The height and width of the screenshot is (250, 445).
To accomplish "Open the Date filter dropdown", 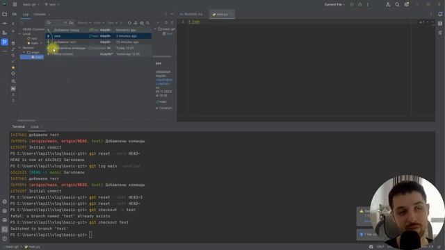I will click(112, 23).
